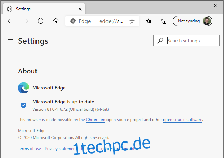224x158 pixels.
Task: Expand the Settings hamburger menu
Action: click(x=10, y=41)
